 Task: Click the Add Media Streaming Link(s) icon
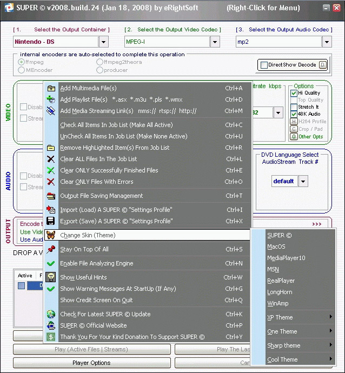pos(51,111)
